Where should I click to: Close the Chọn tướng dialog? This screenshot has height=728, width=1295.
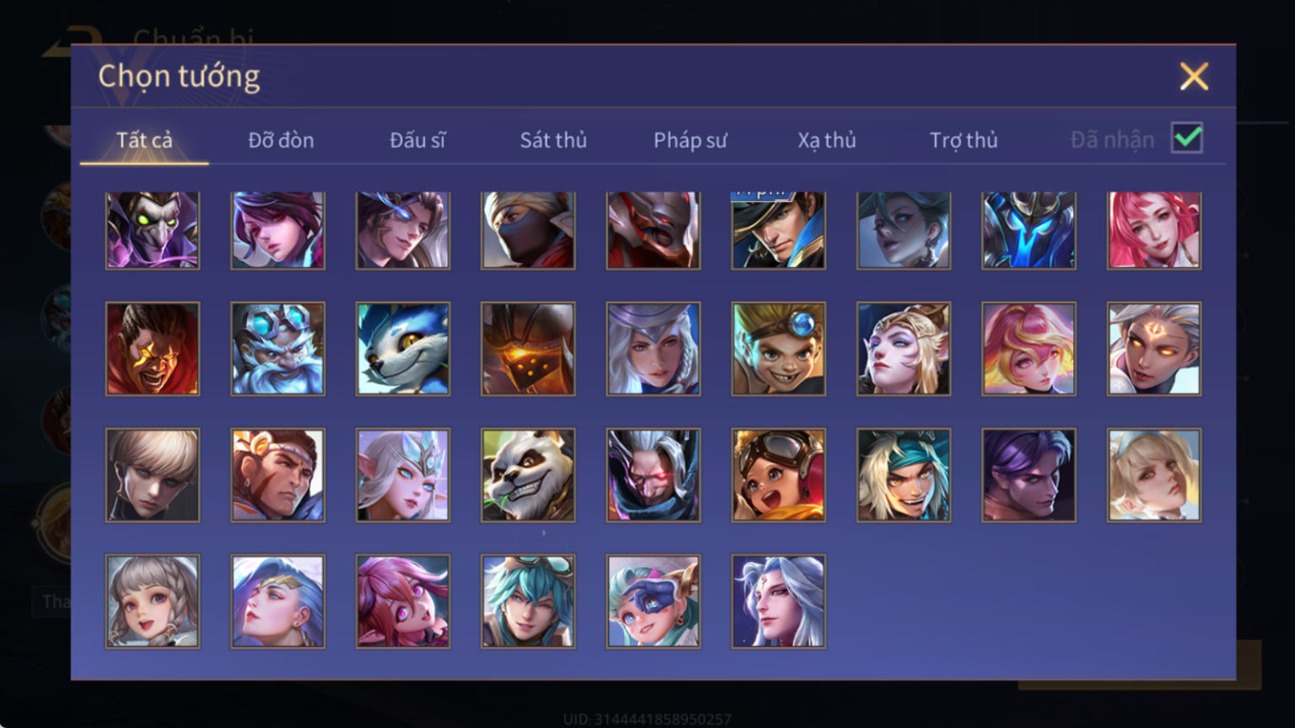pyautogui.click(x=1194, y=77)
